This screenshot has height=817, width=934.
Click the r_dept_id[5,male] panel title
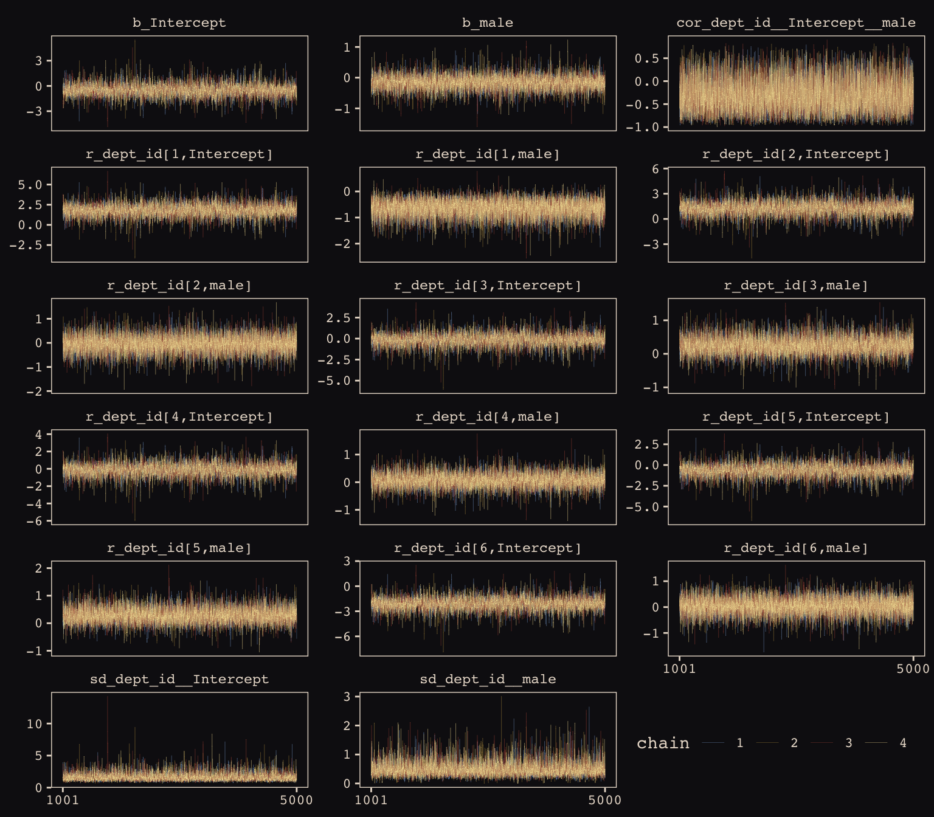point(179,548)
